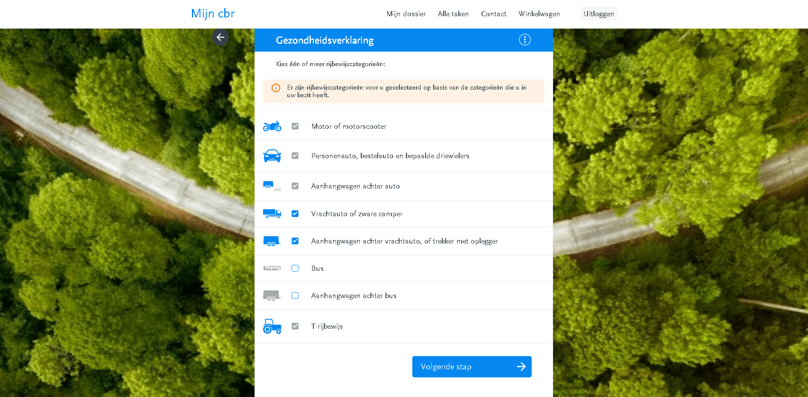This screenshot has width=808, height=397.
Task: Open the three-dot options menu in header
Action: pos(524,40)
